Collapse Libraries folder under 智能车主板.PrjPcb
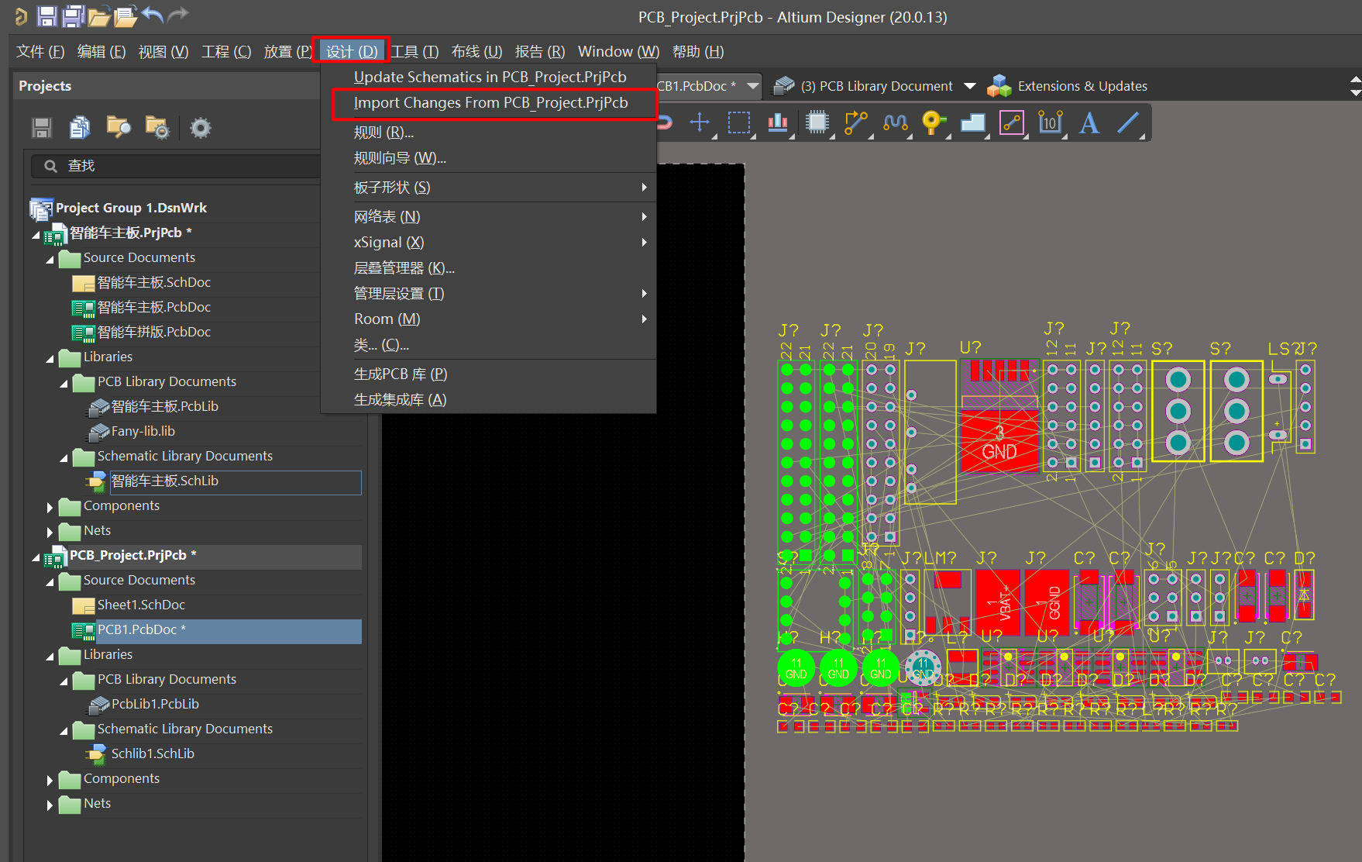 pos(50,358)
